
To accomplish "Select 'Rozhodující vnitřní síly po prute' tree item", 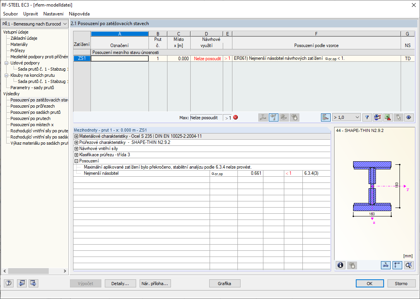I will (39, 131).
